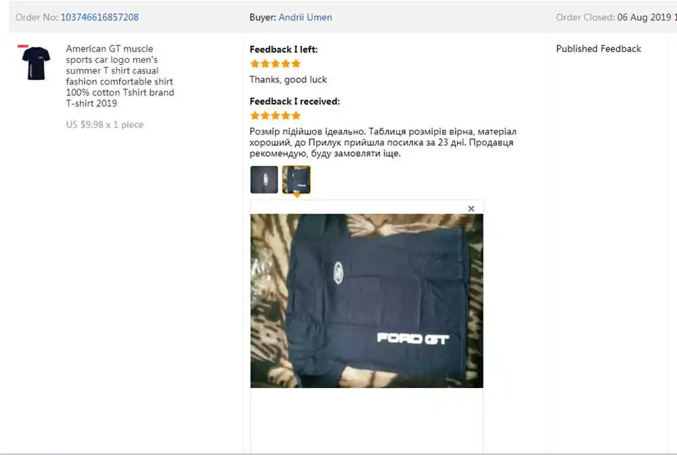677x455 pixels.
Task: Click the stars under Feedback I received
Action: pyautogui.click(x=276, y=116)
